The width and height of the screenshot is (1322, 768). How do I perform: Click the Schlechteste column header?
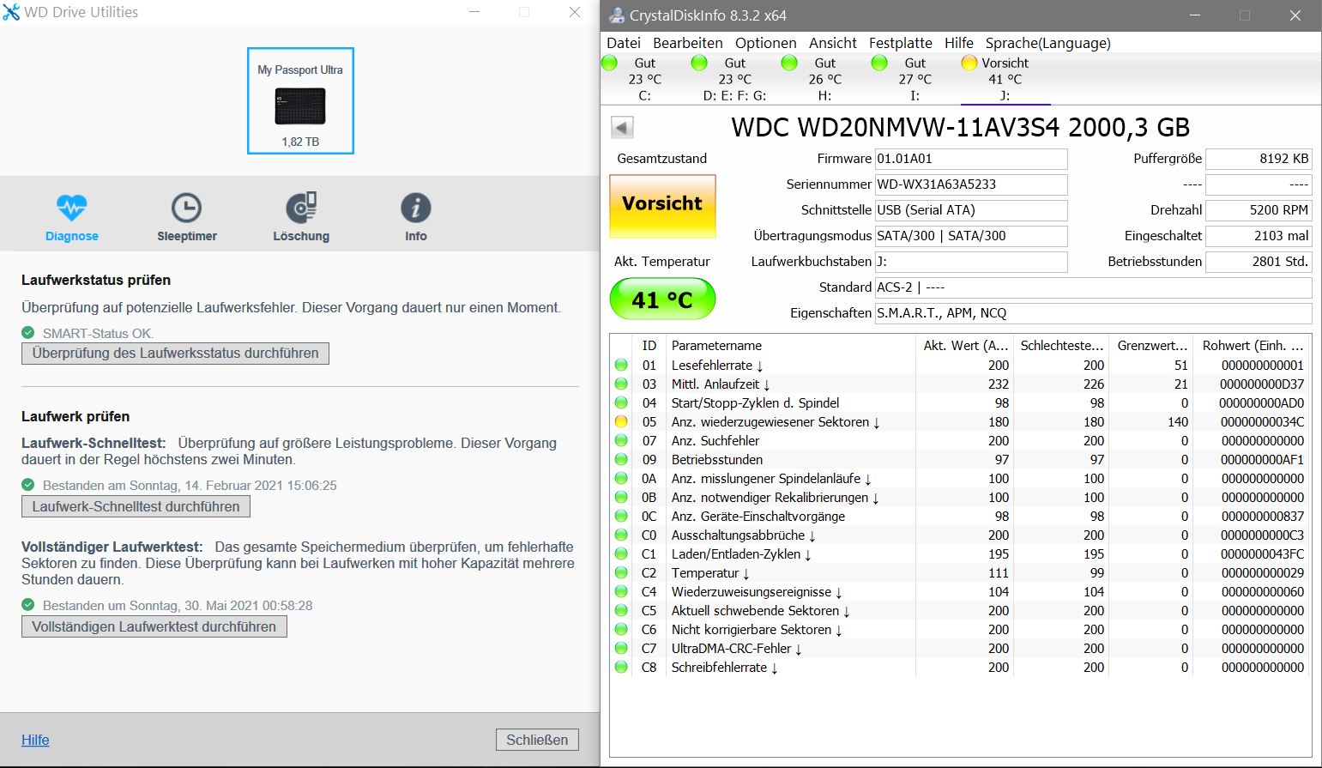pos(1061,345)
